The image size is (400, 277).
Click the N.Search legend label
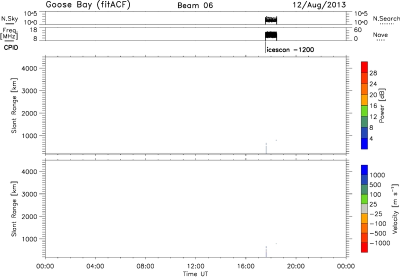[386, 18]
